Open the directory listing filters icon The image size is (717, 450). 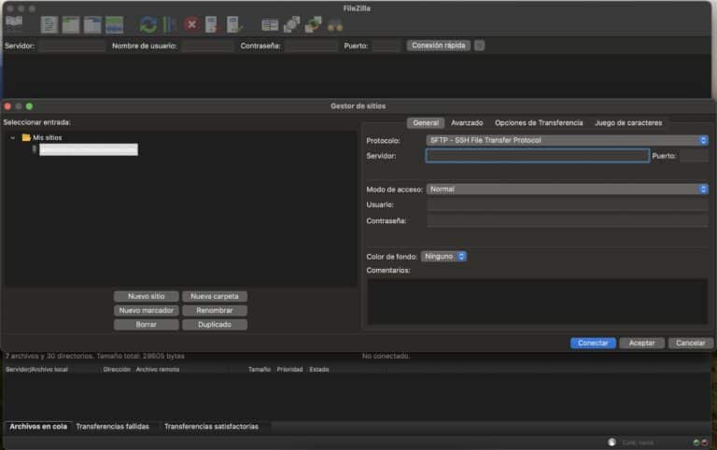(x=270, y=24)
